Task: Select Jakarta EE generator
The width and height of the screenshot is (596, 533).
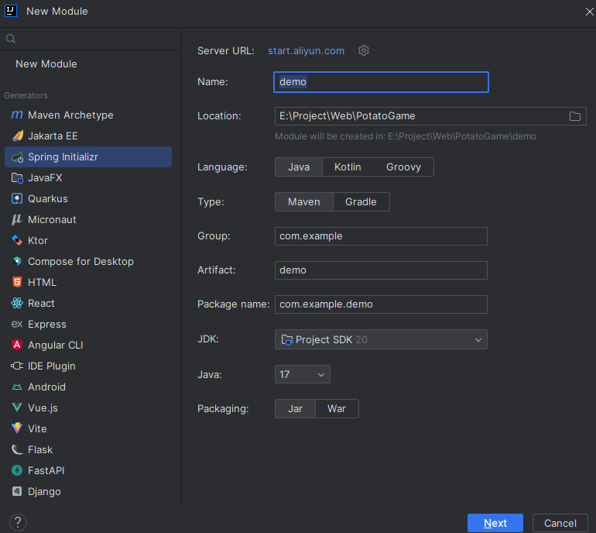Action: coord(88,136)
